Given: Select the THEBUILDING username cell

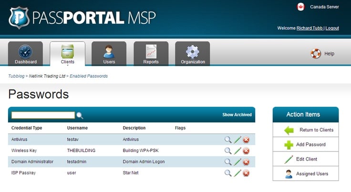Looking at the screenshot, I should [x=81, y=151].
